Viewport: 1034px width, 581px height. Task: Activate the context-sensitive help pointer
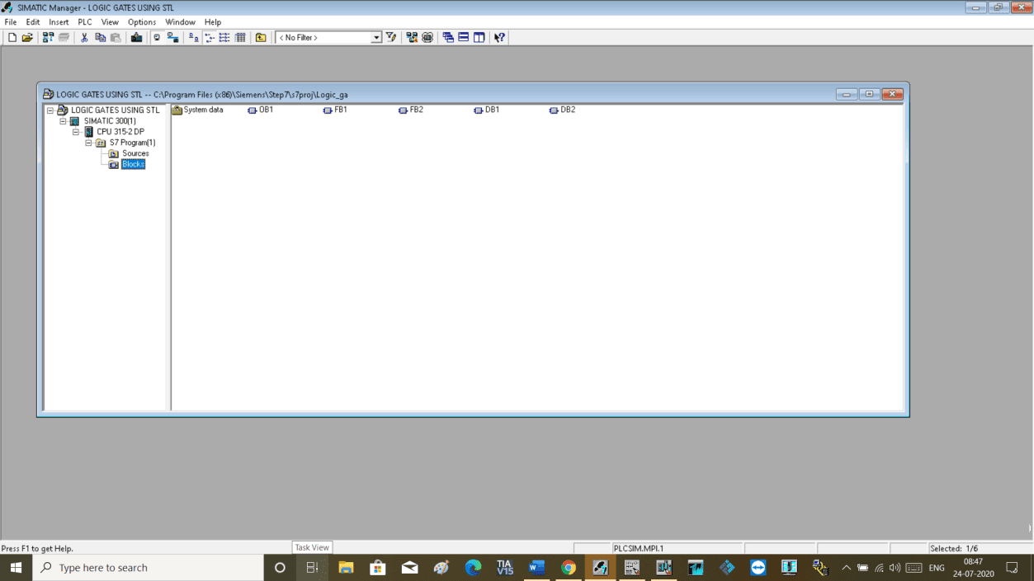coord(499,37)
